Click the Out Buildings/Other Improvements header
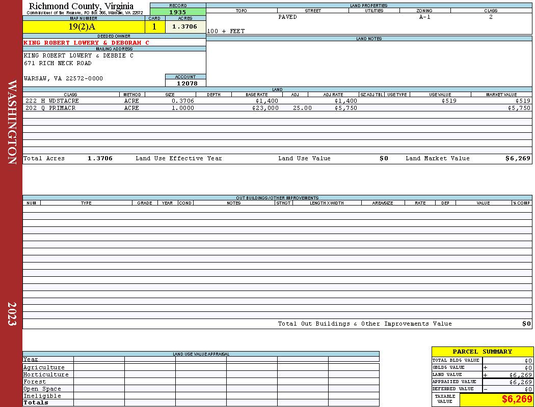Image resolution: width=535 pixels, height=407 pixels. [277, 197]
